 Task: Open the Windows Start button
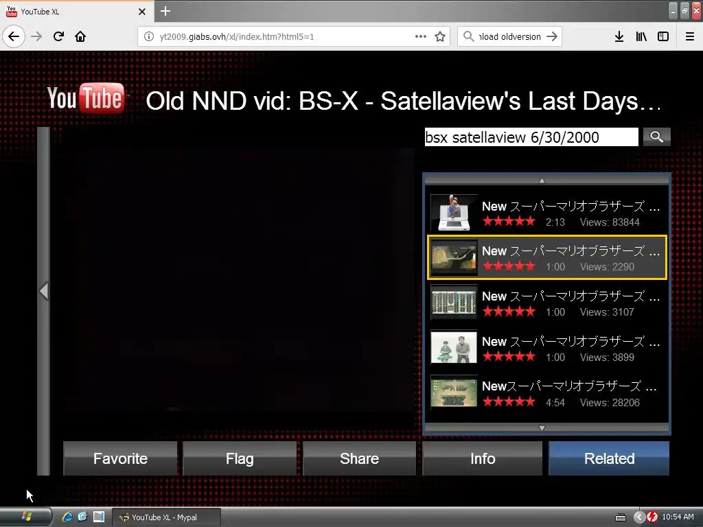(26, 517)
